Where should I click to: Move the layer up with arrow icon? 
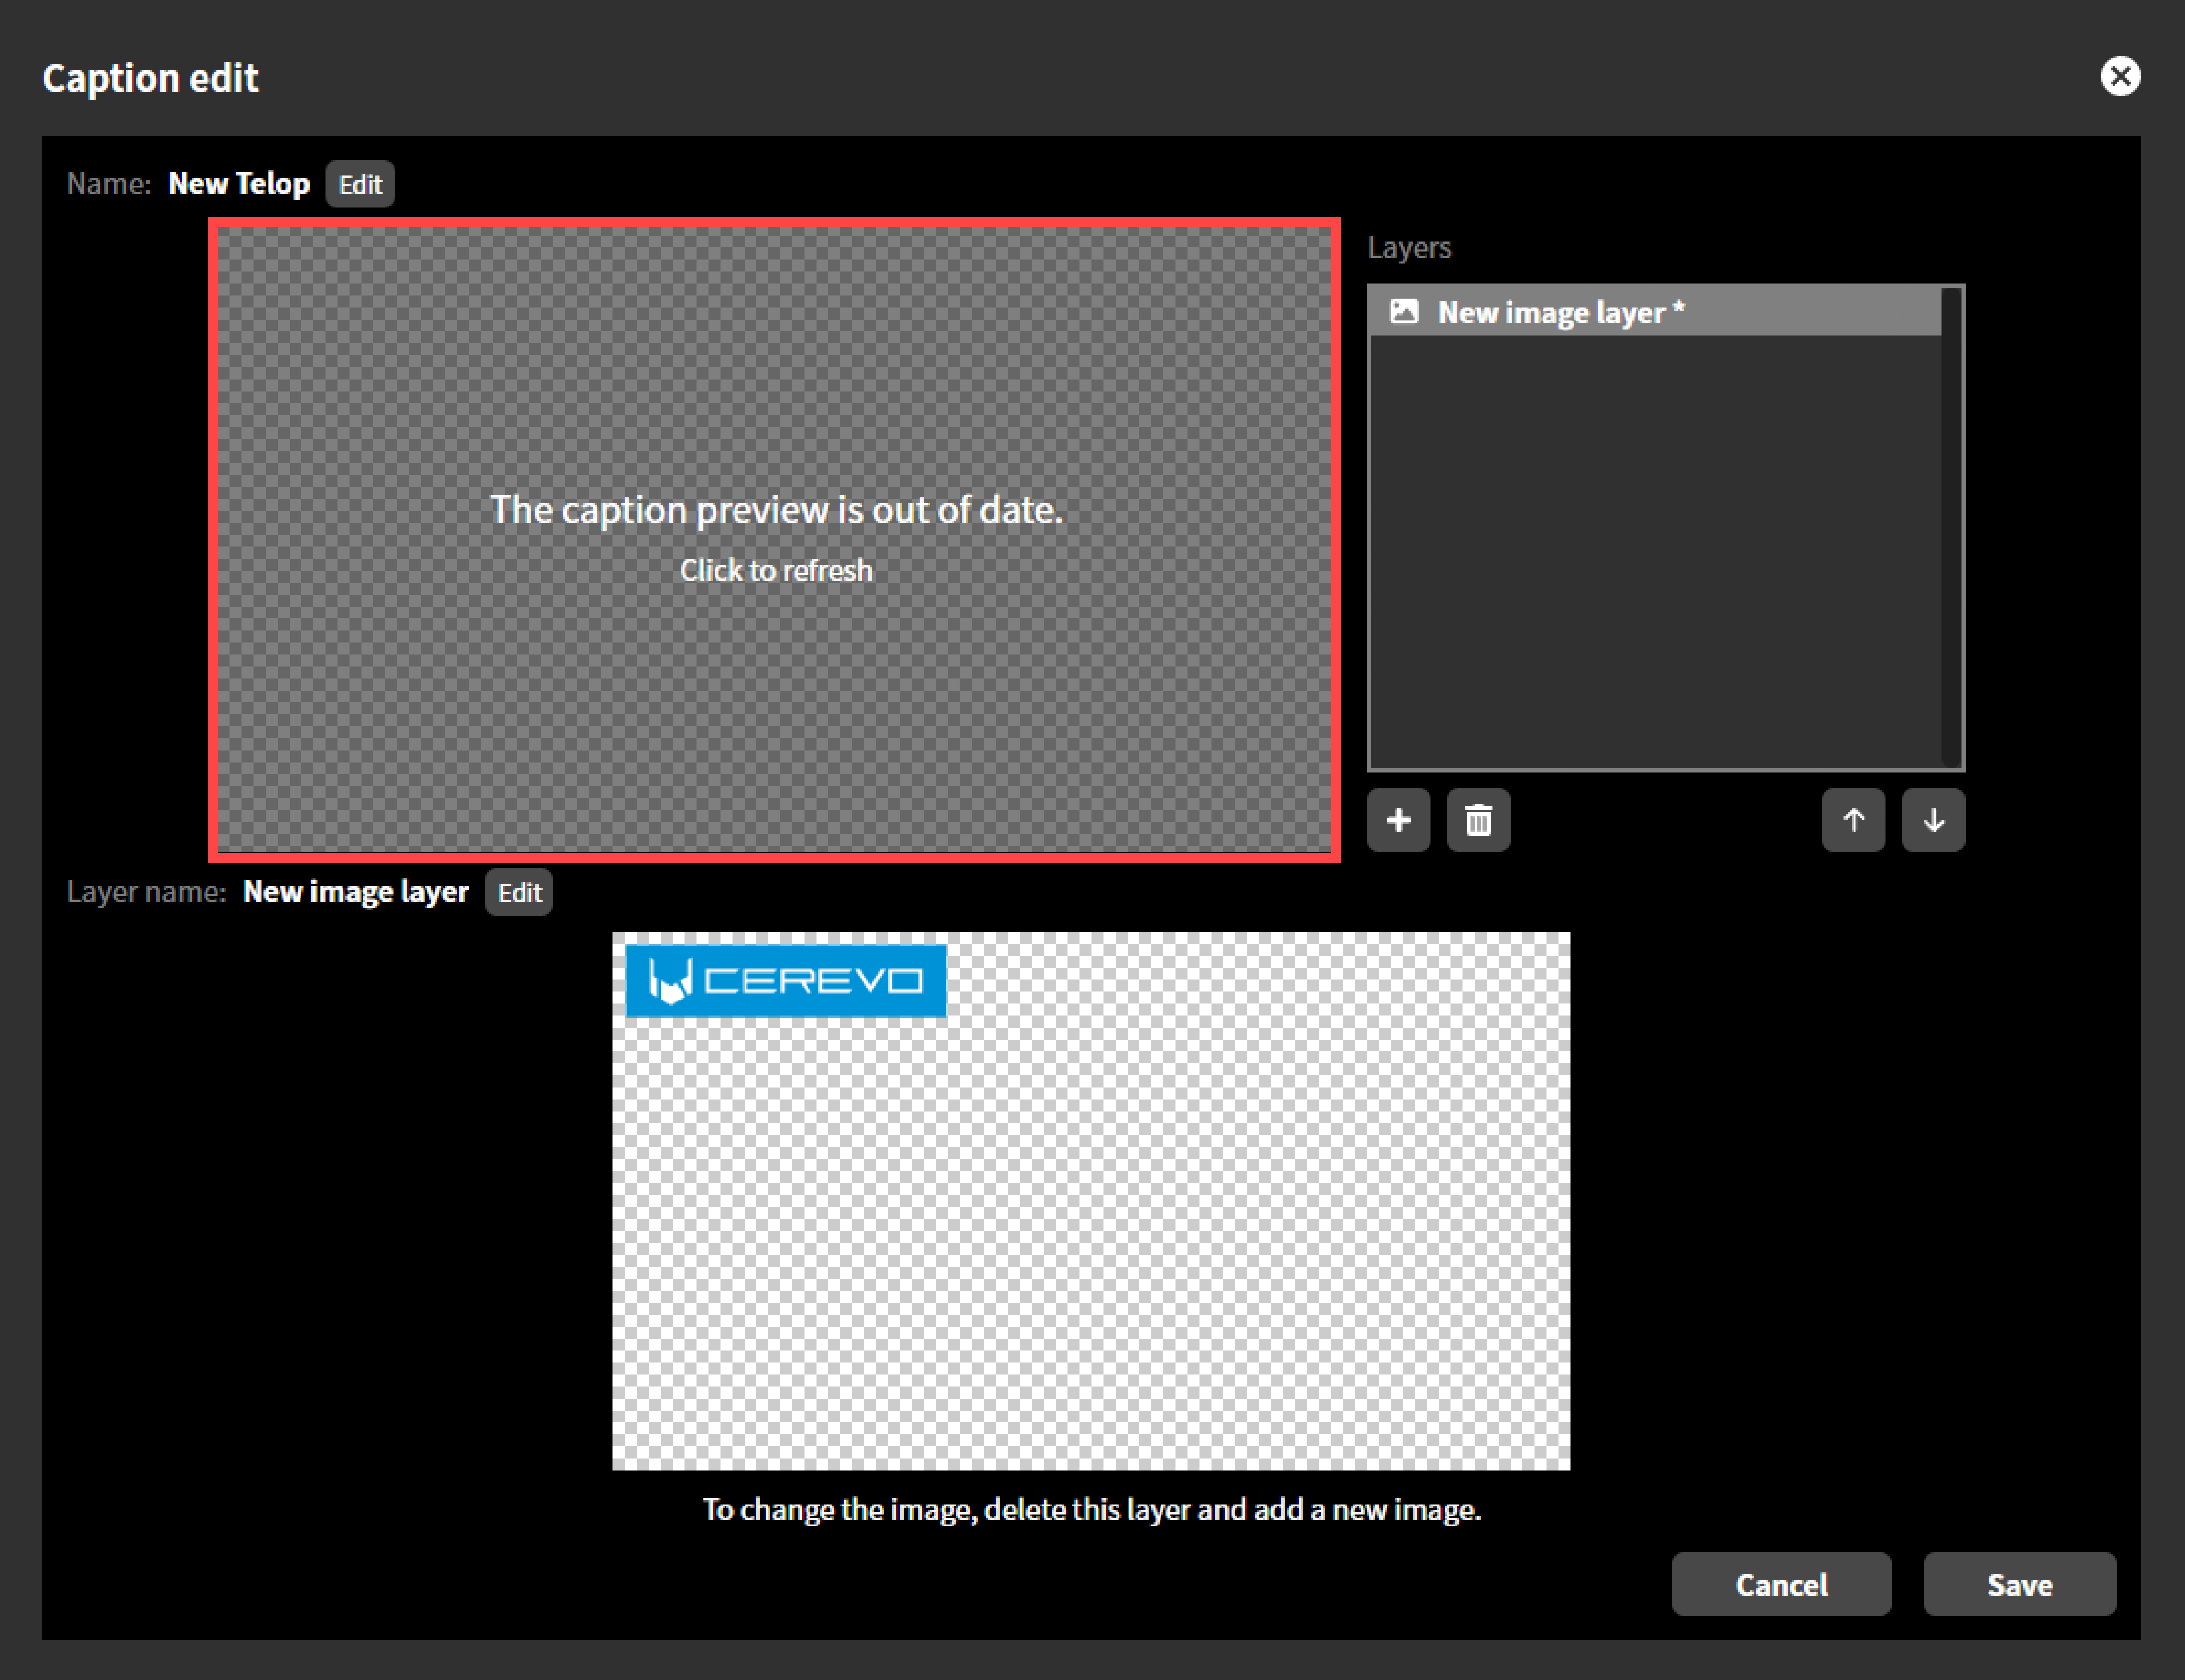(1853, 820)
